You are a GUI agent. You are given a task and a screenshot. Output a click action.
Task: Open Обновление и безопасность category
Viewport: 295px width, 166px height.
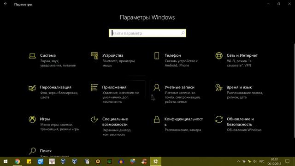click(x=238, y=124)
